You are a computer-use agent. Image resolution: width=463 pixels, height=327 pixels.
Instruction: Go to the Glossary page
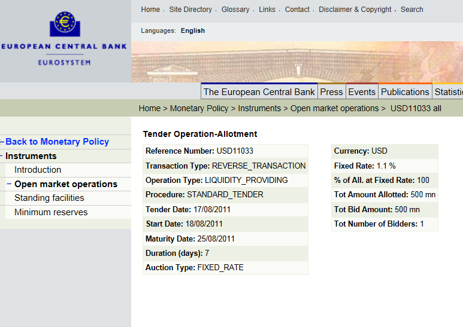[x=235, y=10]
